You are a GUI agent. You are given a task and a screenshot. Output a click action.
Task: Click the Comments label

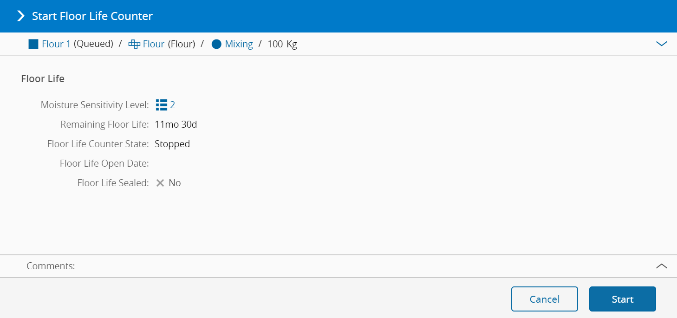51,266
